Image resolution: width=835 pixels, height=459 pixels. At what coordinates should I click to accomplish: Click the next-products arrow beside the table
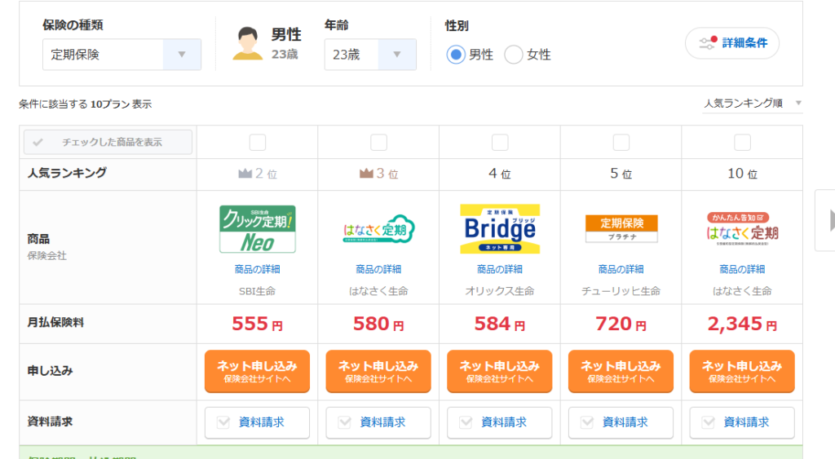pos(827,220)
